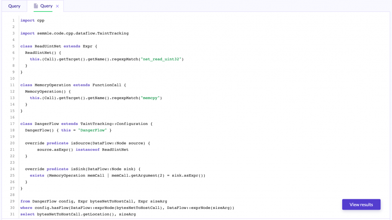Place cursor on the "memcpy" string
Viewport: 392px width, 220px height.
pos(151,98)
